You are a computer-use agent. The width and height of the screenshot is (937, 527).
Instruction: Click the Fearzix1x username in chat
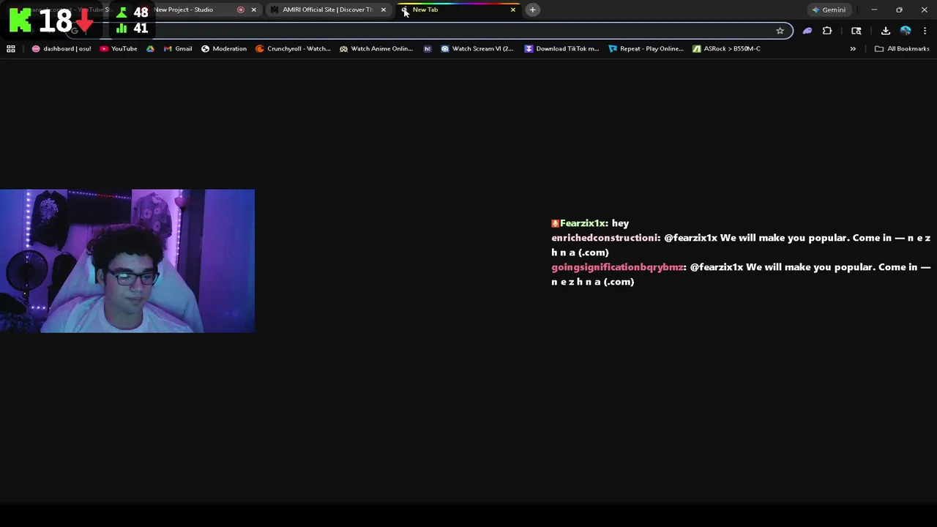[583, 223]
